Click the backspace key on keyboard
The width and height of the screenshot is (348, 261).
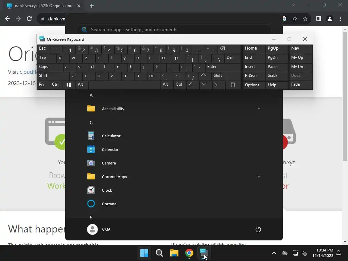click(229, 49)
